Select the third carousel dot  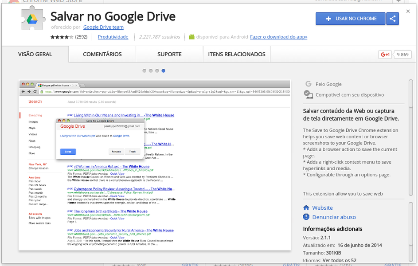pos(157,71)
